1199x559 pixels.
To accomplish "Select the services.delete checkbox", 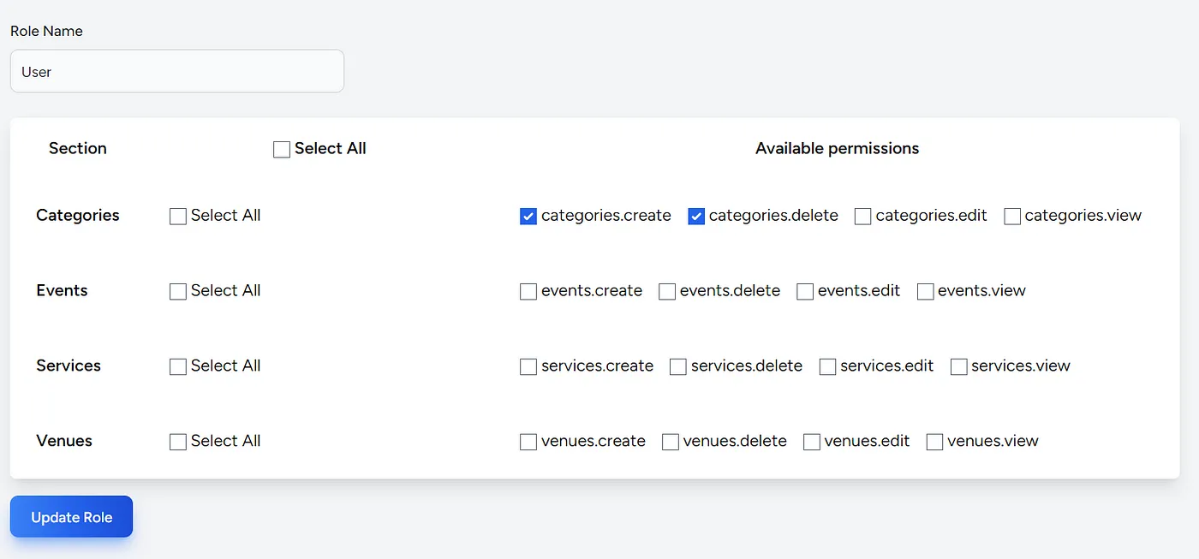I will 678,367.
